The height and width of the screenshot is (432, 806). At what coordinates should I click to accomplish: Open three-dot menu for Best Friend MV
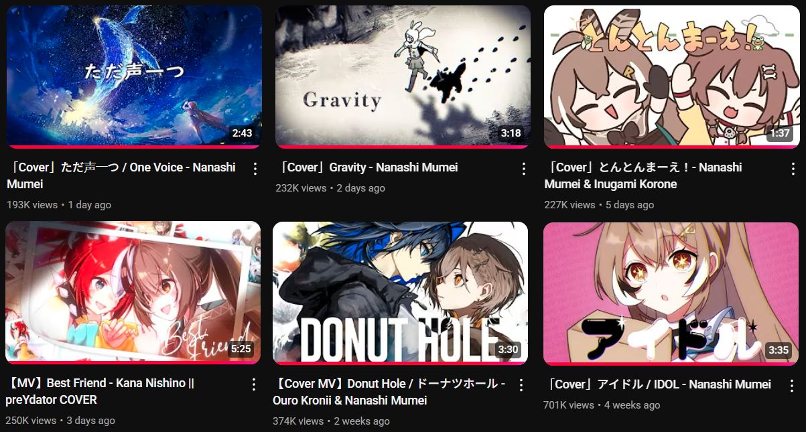pyautogui.click(x=253, y=384)
